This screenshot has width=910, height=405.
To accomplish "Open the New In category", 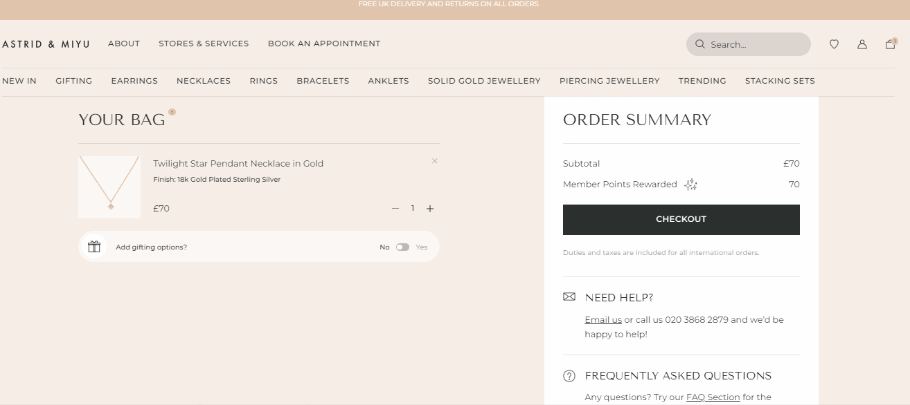I will point(19,81).
